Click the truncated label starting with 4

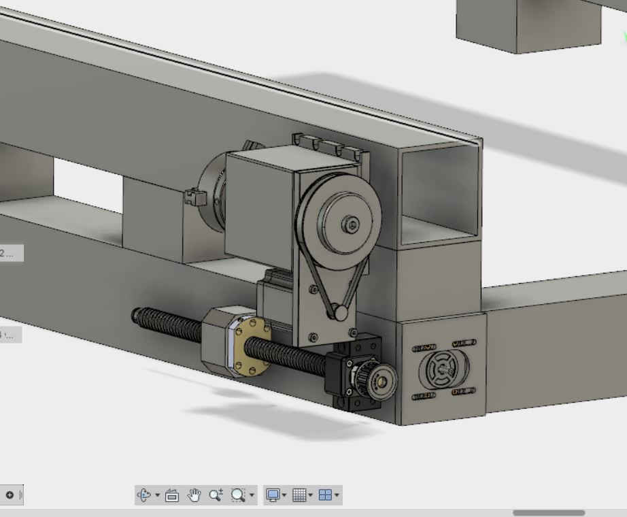click(10, 335)
